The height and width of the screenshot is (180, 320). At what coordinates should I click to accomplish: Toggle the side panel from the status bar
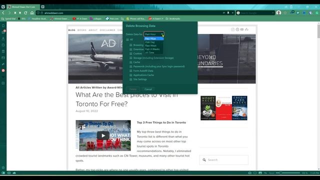click(x=3, y=173)
